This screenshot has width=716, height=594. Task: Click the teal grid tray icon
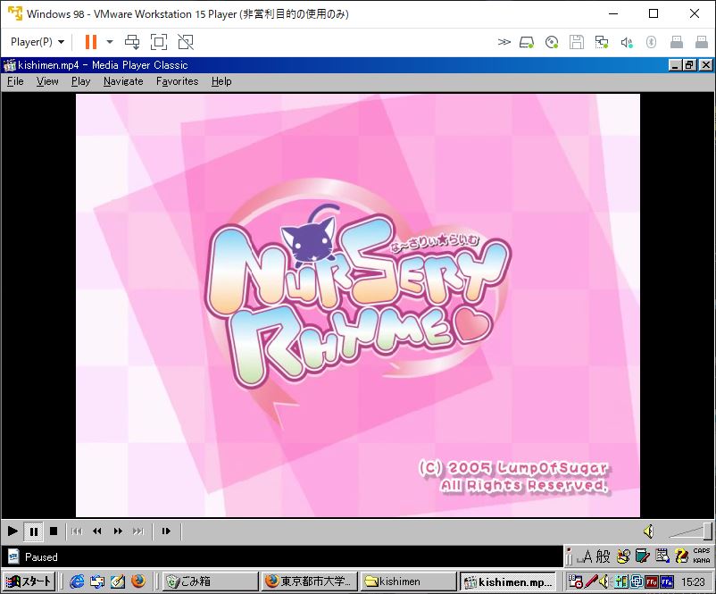pos(620,581)
